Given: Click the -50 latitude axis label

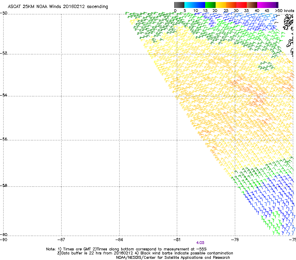Looking at the screenshot, I should [x=4, y=13].
